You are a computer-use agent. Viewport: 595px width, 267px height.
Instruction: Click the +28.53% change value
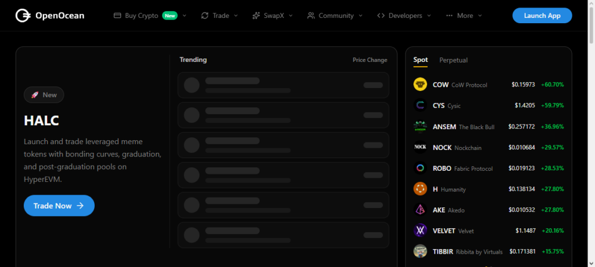point(553,169)
